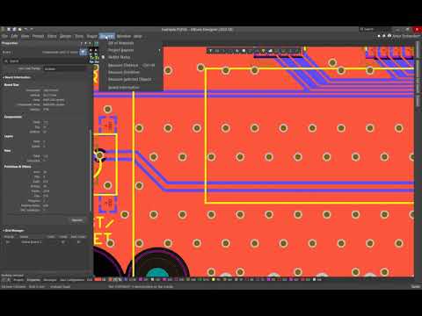Screen dimensions: 422x316
Task: Click the Save icon in the title bar
Action: pos(14,29)
